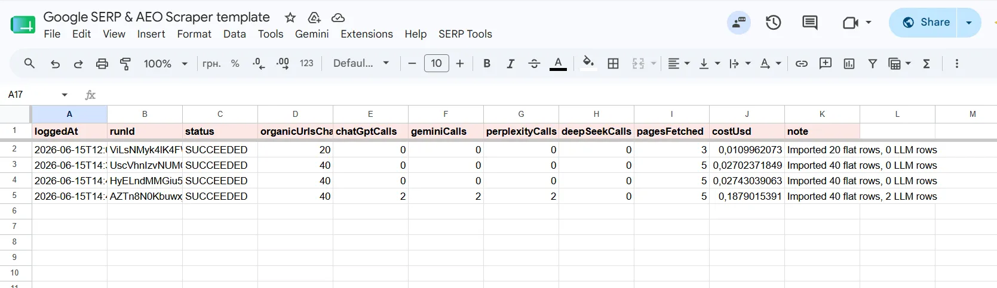This screenshot has height=288, width=997.
Task: Open the text color picker
Action: (x=558, y=63)
